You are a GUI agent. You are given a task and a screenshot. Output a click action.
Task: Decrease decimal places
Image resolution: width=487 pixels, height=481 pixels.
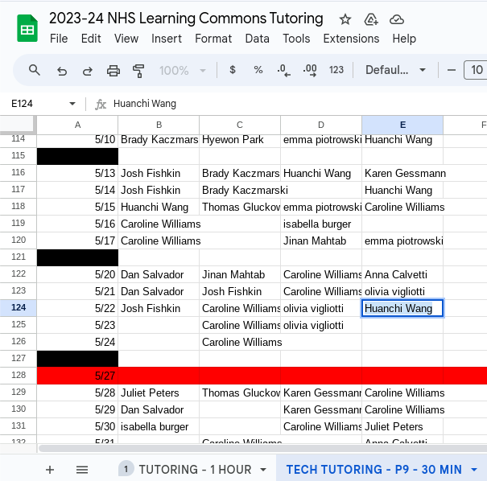point(283,70)
